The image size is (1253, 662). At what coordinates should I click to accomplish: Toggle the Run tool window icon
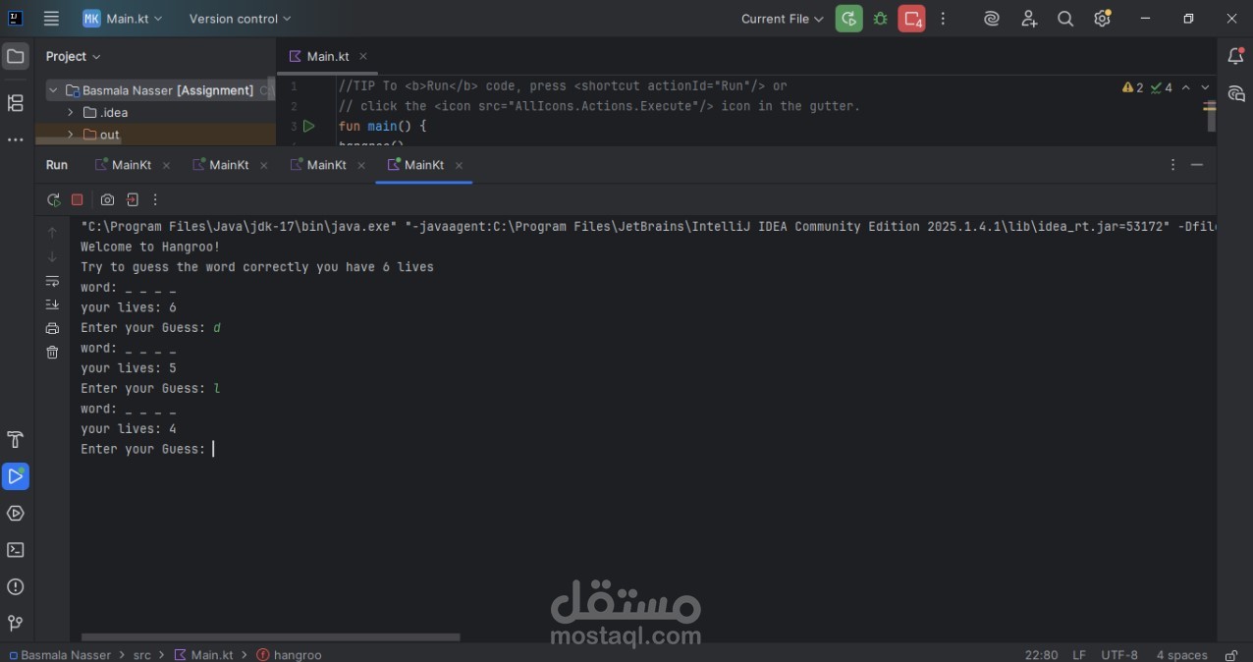pos(15,476)
